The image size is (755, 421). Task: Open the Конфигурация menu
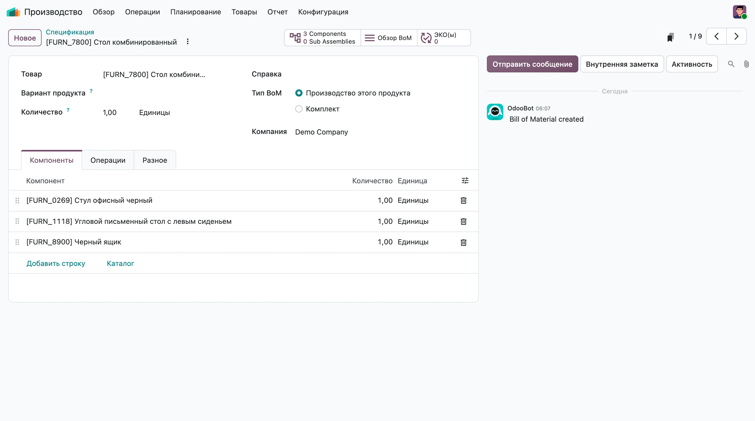click(323, 12)
